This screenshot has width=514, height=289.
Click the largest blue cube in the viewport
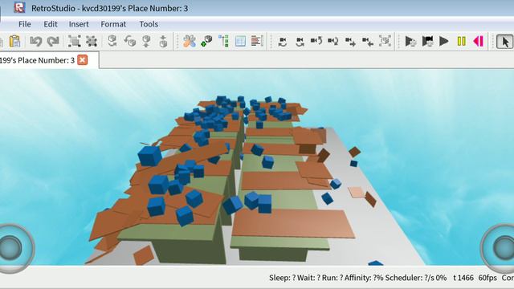150,156
